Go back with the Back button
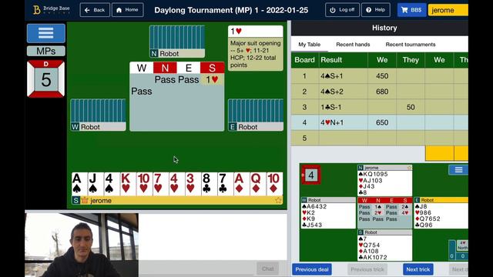The width and height of the screenshot is (493, 277). coord(95,10)
